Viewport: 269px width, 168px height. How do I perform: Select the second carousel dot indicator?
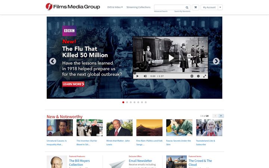click(127, 102)
